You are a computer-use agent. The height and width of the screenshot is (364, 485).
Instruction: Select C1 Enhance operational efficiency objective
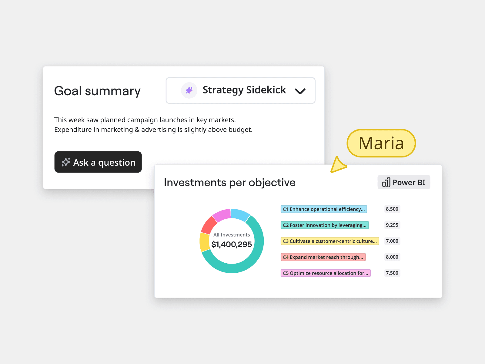point(323,209)
